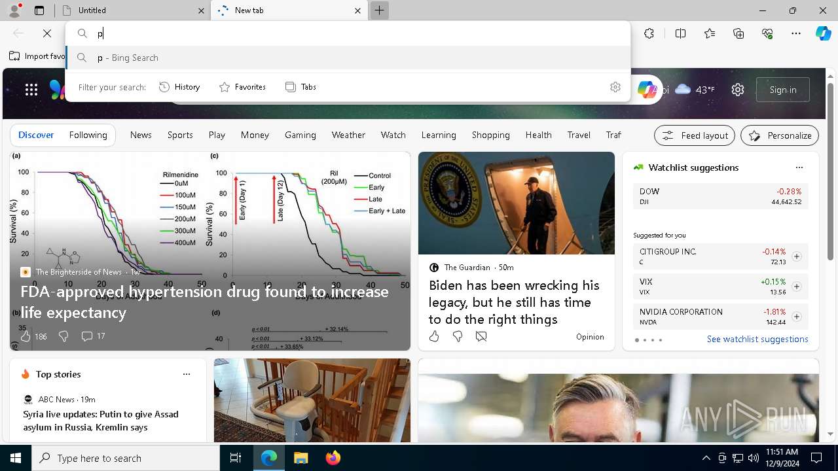Open Biden legacy opinion headline
The width and height of the screenshot is (838, 471).
(514, 302)
